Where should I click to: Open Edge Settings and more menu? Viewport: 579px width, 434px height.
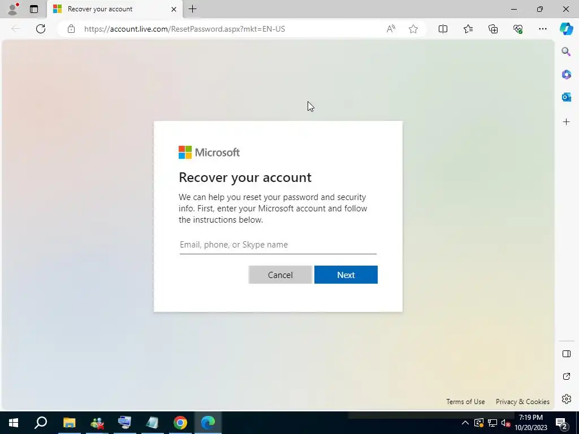click(542, 29)
